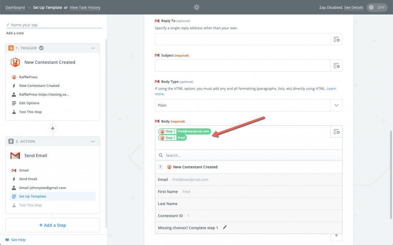The width and height of the screenshot is (393, 245).
Task: Click Missing choices? Complete step 1
Action: (x=188, y=228)
